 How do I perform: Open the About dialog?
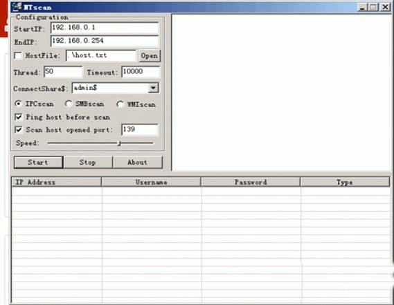point(137,163)
